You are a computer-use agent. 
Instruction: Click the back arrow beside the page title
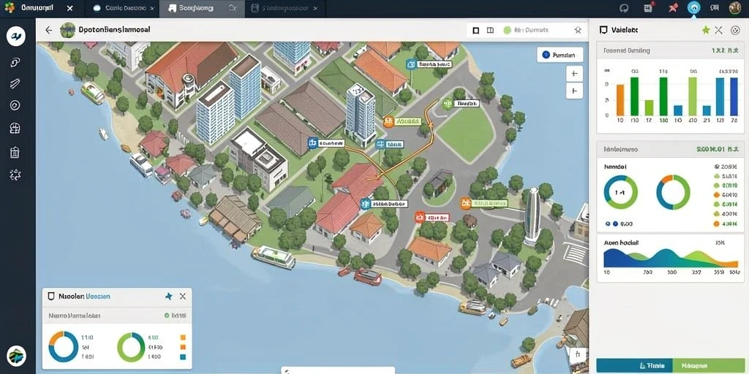(48, 30)
